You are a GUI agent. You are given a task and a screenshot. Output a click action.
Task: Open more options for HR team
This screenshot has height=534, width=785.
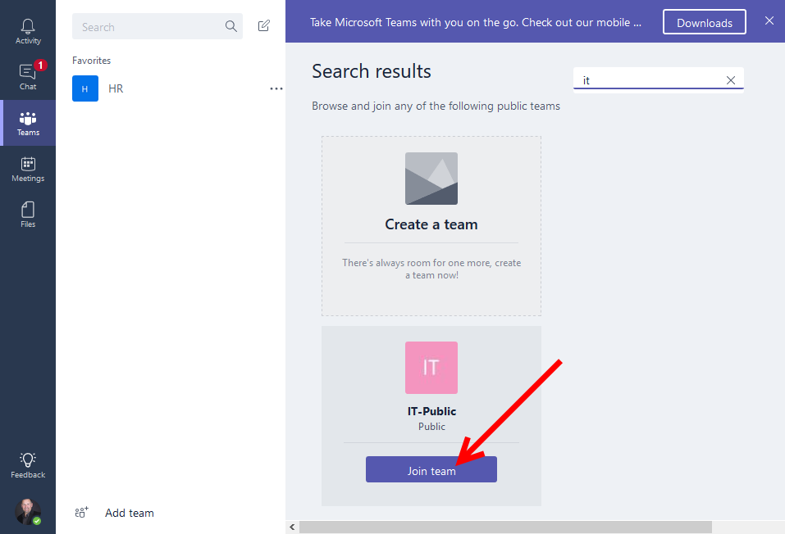(x=276, y=88)
